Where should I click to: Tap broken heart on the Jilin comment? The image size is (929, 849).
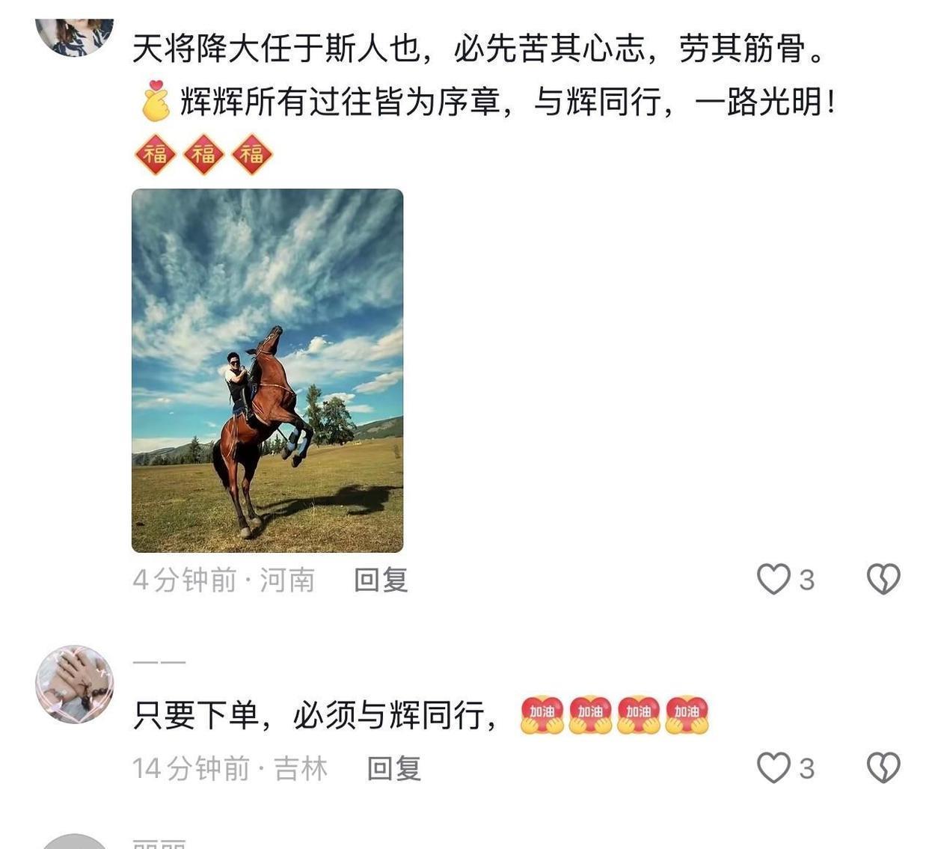click(883, 767)
